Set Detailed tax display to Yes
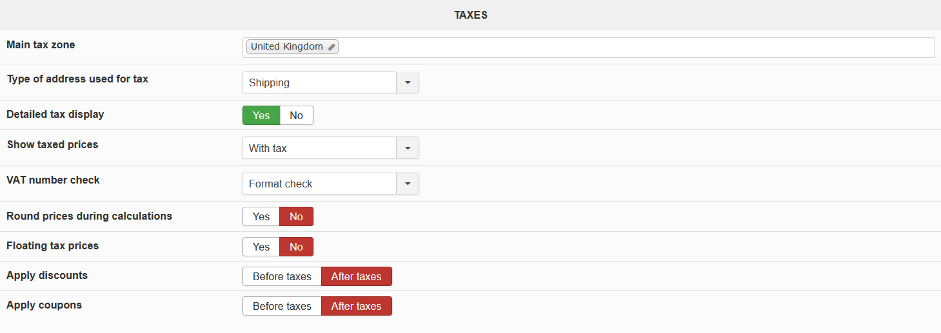 (261, 115)
